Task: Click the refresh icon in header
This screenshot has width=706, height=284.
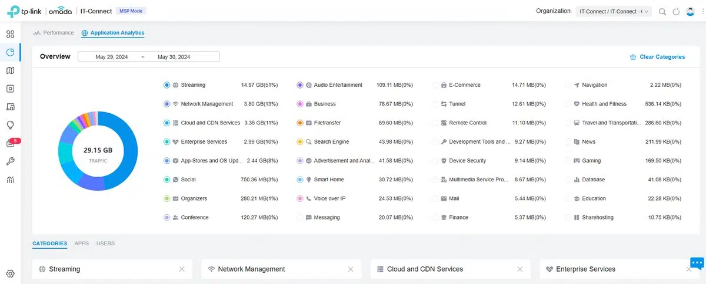Action: [676, 11]
